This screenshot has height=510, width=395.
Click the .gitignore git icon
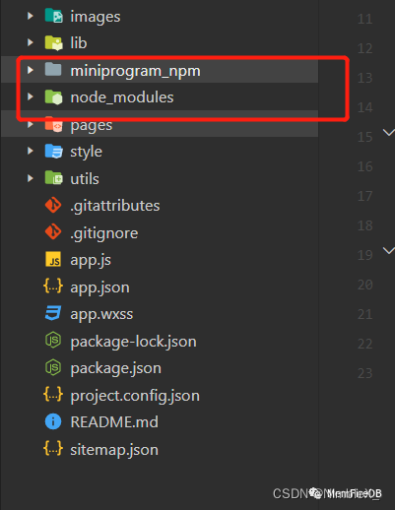pos(53,232)
